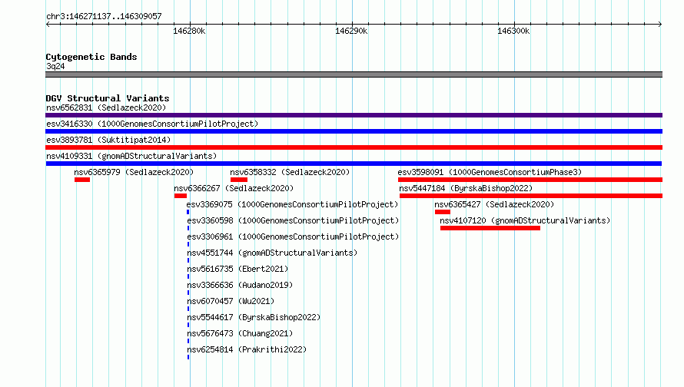The image size is (684, 387).
Task: Open esv3369075 variant label
Action: coord(292,204)
